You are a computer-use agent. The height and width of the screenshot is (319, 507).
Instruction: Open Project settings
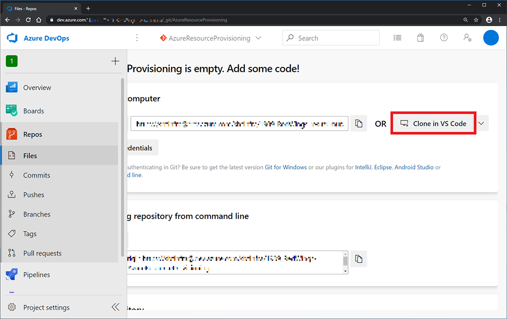click(46, 307)
